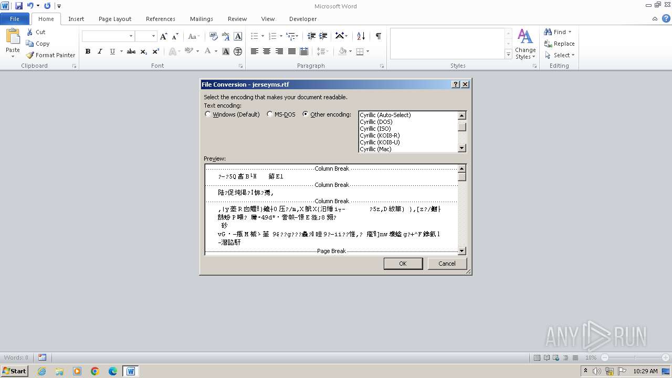
Task: Open the Font Color dropdown
Action: 215,51
